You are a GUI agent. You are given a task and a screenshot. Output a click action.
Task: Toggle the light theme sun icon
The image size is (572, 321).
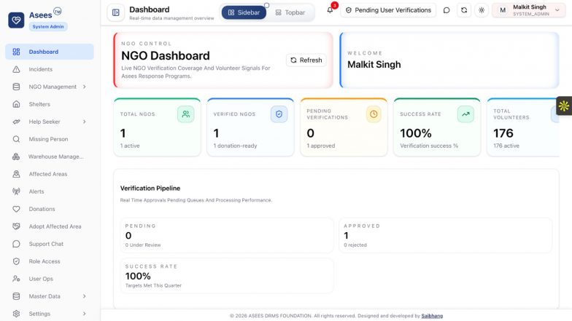click(482, 10)
